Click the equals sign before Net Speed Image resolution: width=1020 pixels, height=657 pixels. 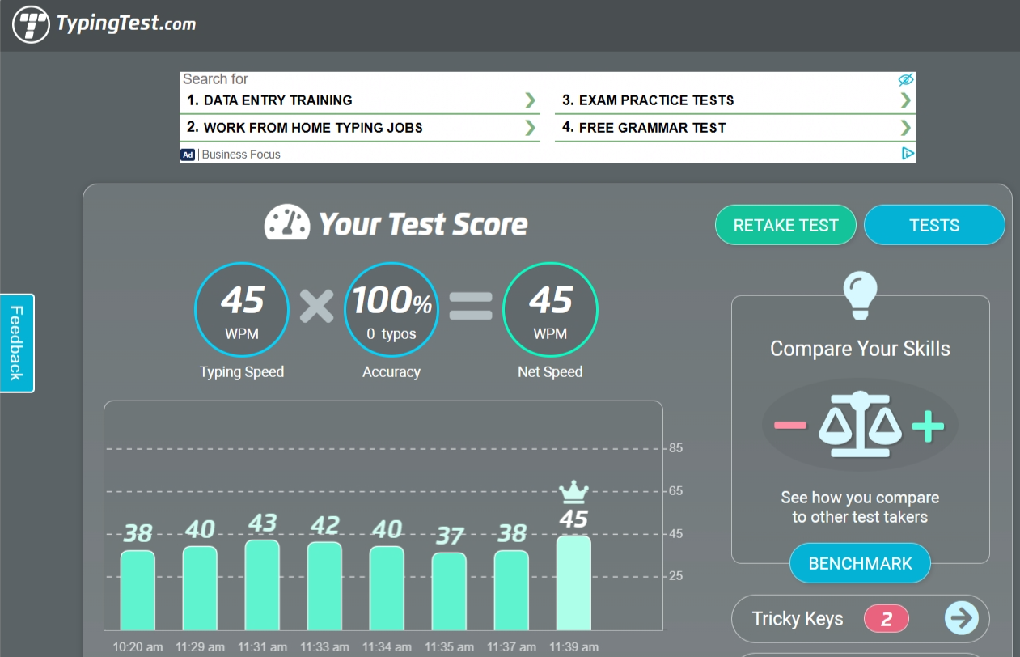coord(471,306)
